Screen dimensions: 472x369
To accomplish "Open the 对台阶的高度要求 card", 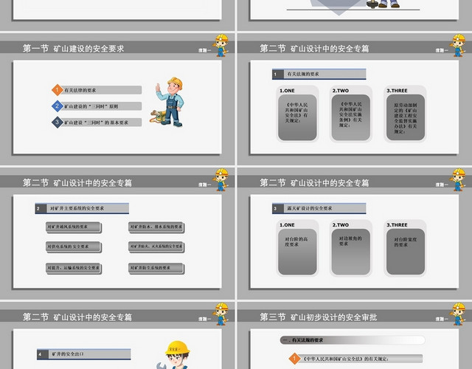I will point(297,252).
